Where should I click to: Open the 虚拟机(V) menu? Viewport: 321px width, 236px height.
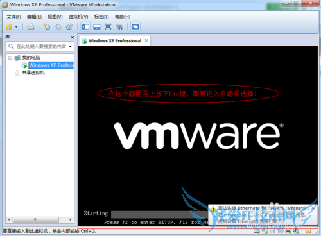(78, 17)
